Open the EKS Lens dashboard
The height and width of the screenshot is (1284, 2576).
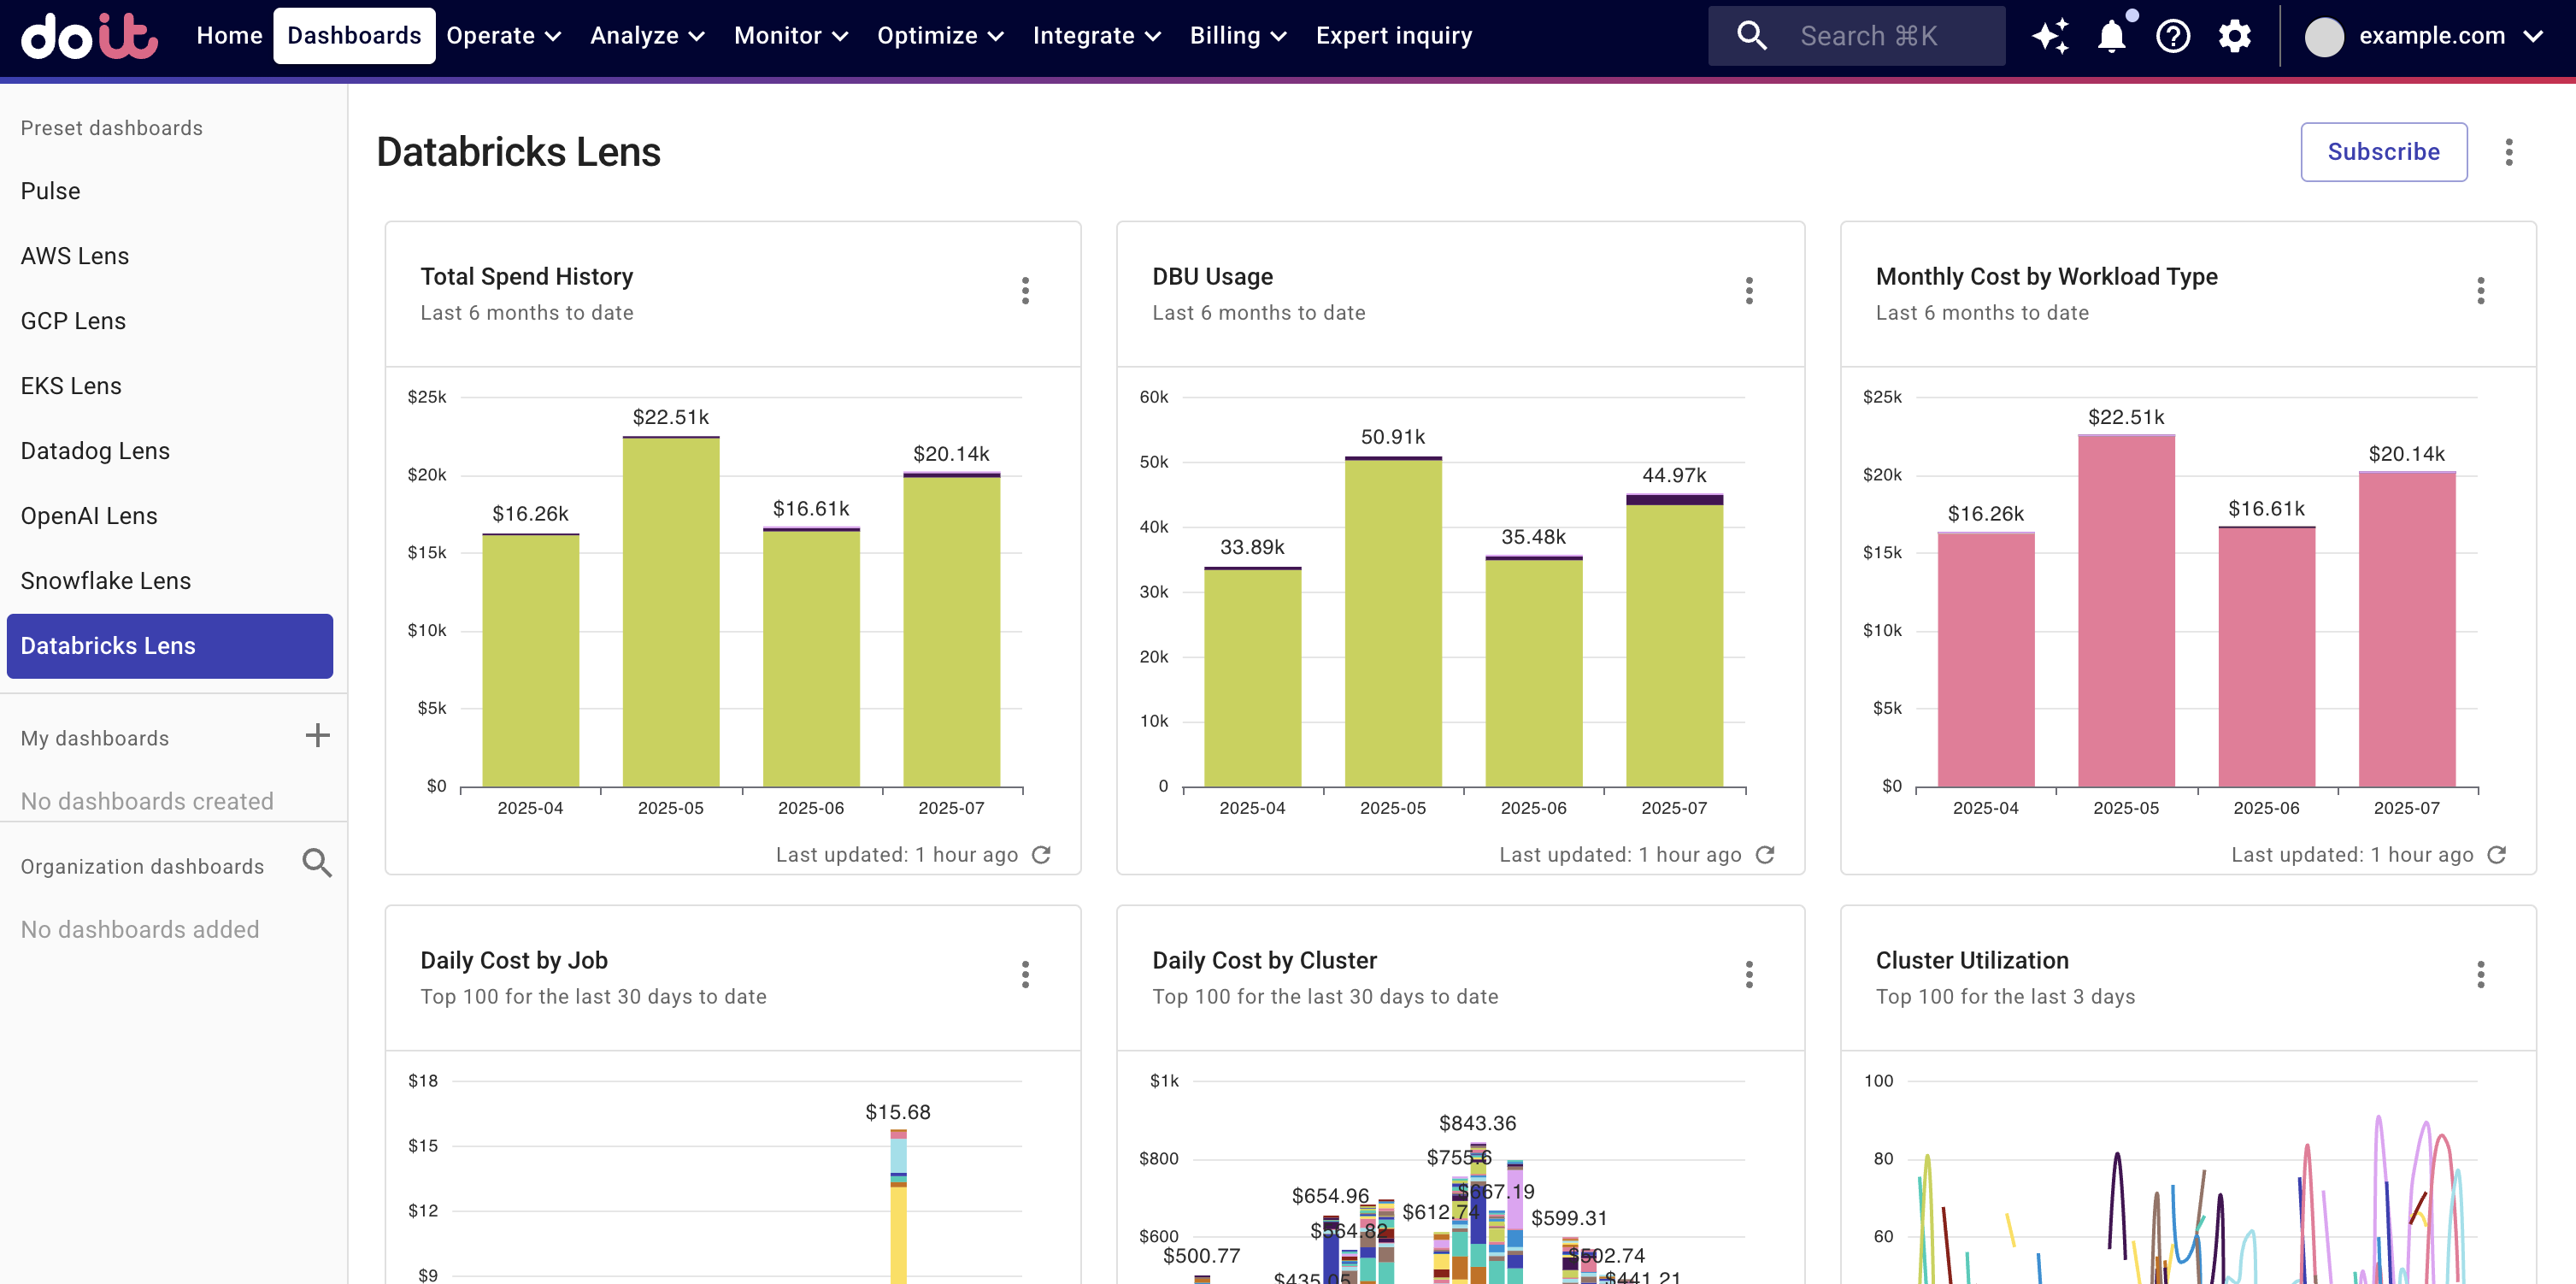(170, 386)
